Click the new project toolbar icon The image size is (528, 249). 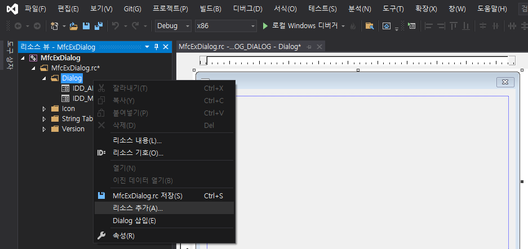(55, 26)
